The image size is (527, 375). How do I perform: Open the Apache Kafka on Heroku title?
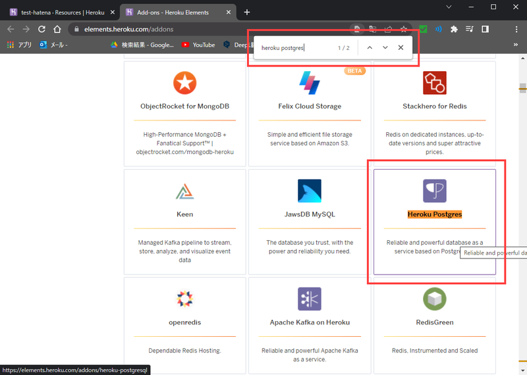click(x=310, y=322)
